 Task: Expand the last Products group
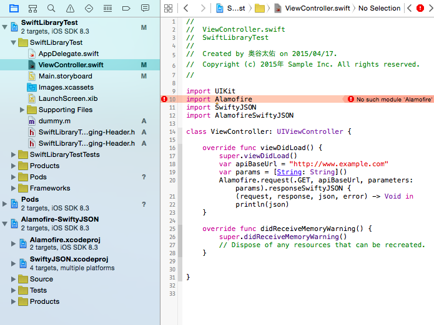click(13, 301)
